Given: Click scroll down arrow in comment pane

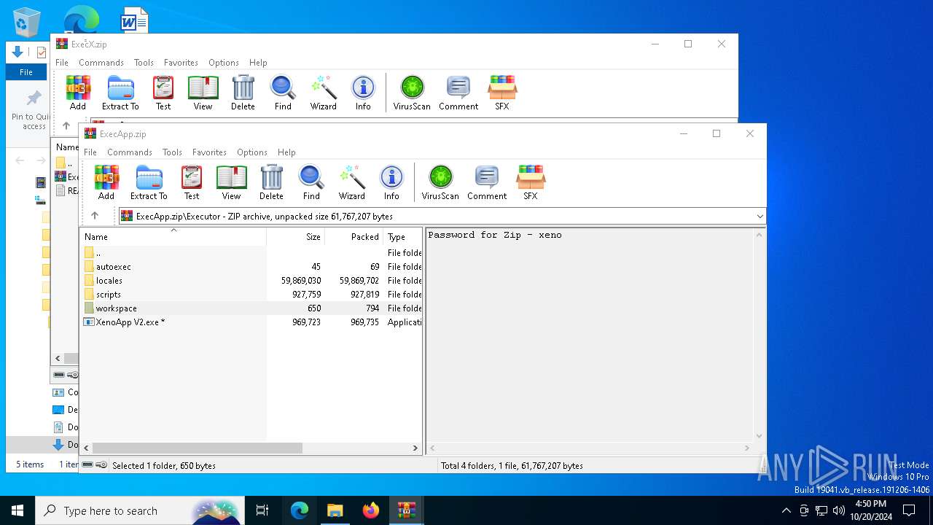Looking at the screenshot, I should pos(760,436).
